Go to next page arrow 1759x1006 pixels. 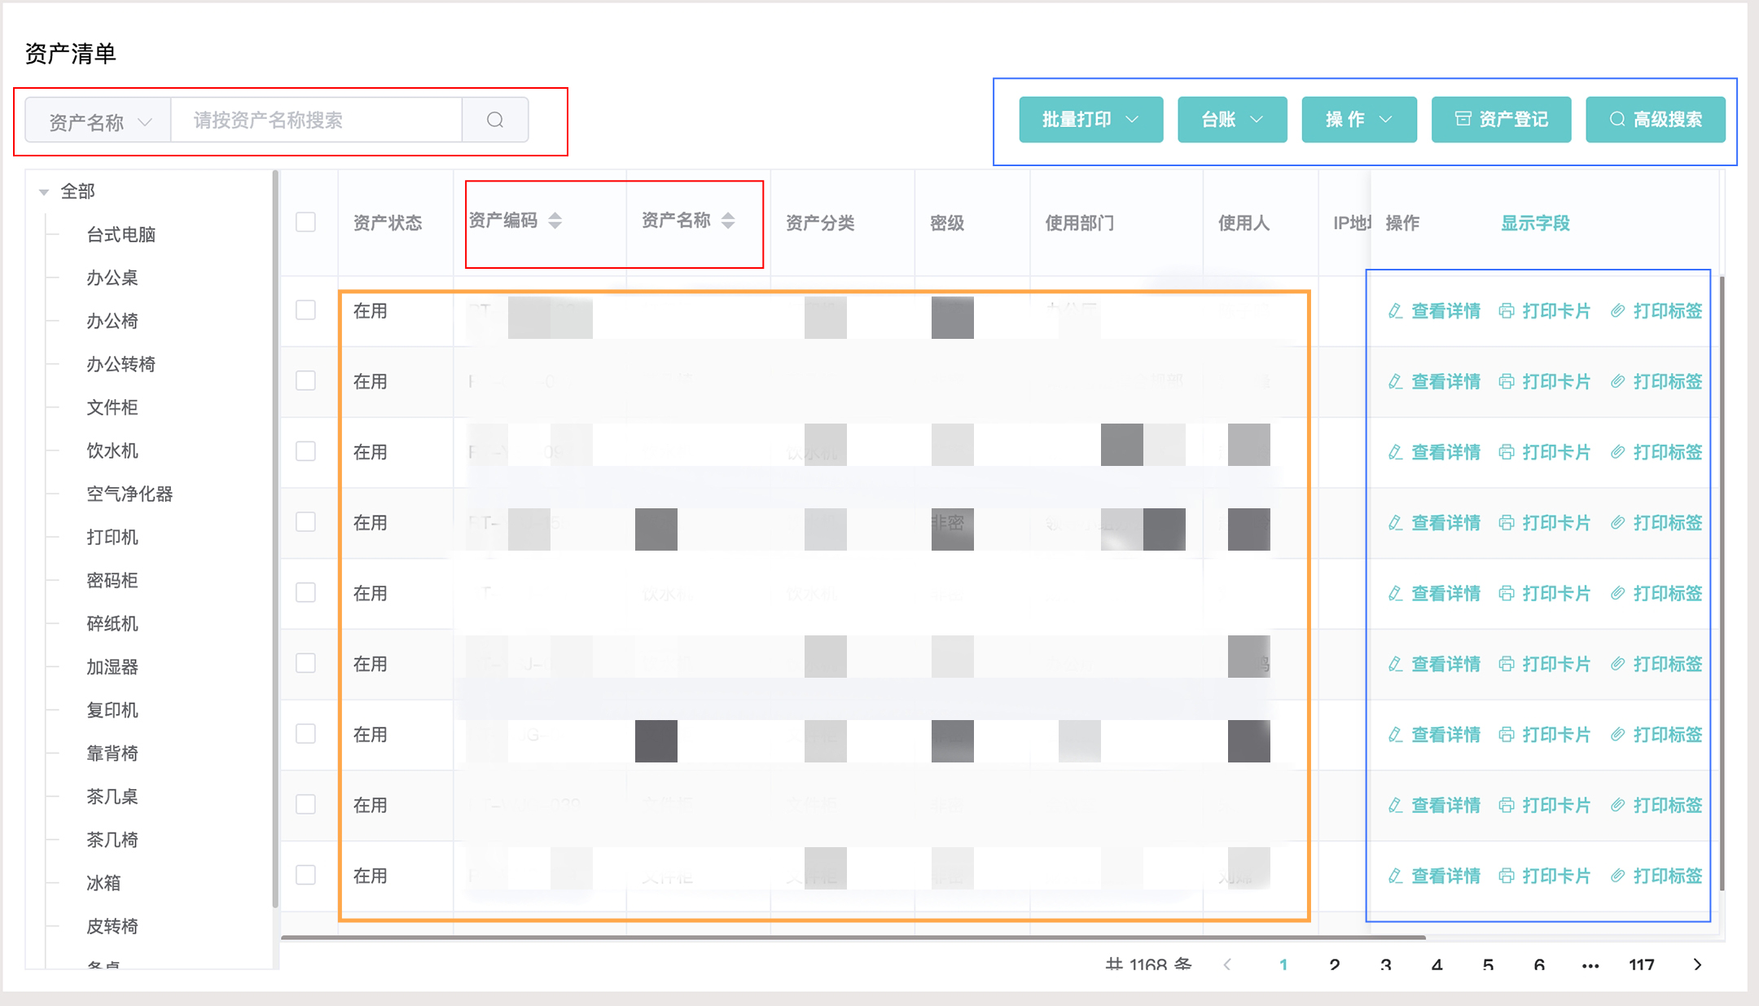coord(1697,964)
